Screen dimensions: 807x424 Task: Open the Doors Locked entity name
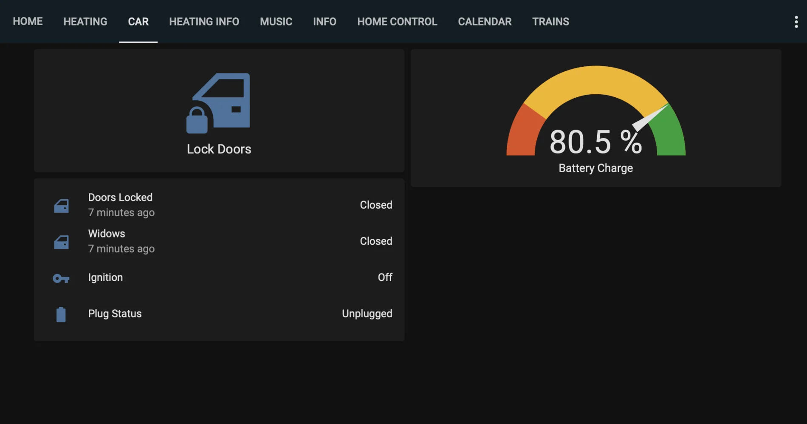click(x=120, y=198)
